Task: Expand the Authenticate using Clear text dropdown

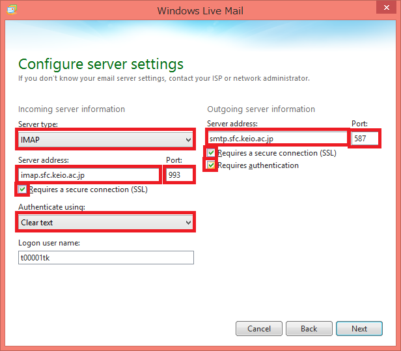Action: 106,223
